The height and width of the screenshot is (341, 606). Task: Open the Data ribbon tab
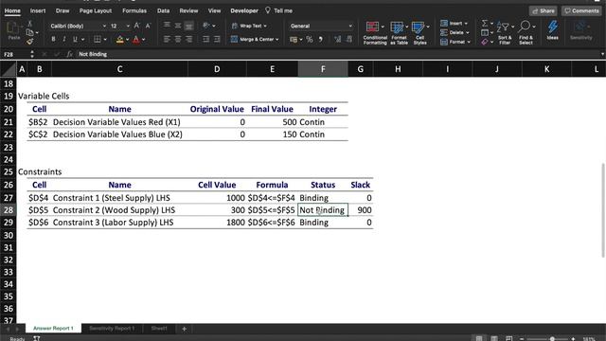(x=163, y=10)
